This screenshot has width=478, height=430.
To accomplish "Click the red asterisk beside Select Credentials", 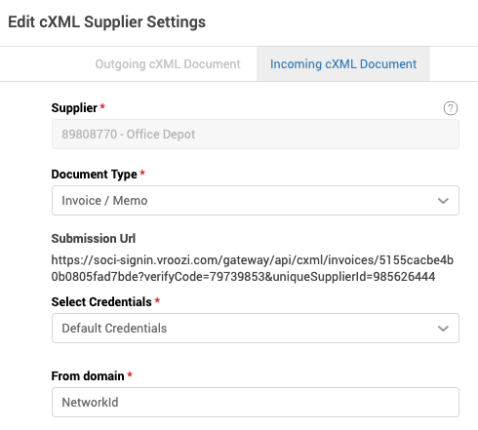I will coord(157,300).
